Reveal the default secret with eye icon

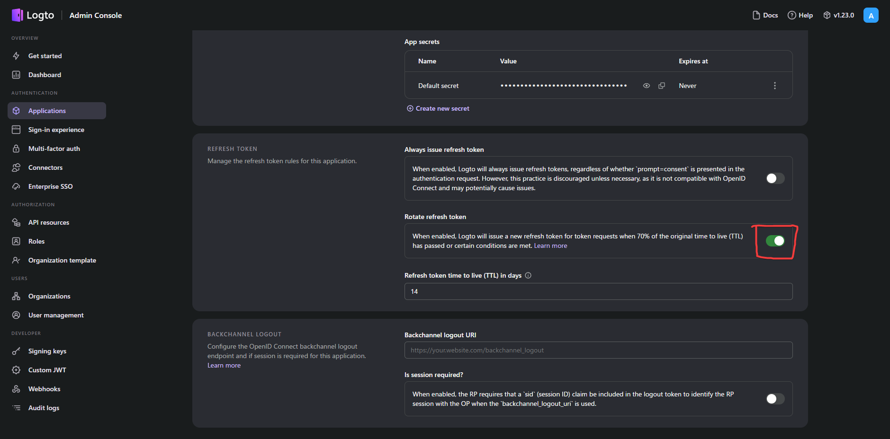(x=646, y=86)
